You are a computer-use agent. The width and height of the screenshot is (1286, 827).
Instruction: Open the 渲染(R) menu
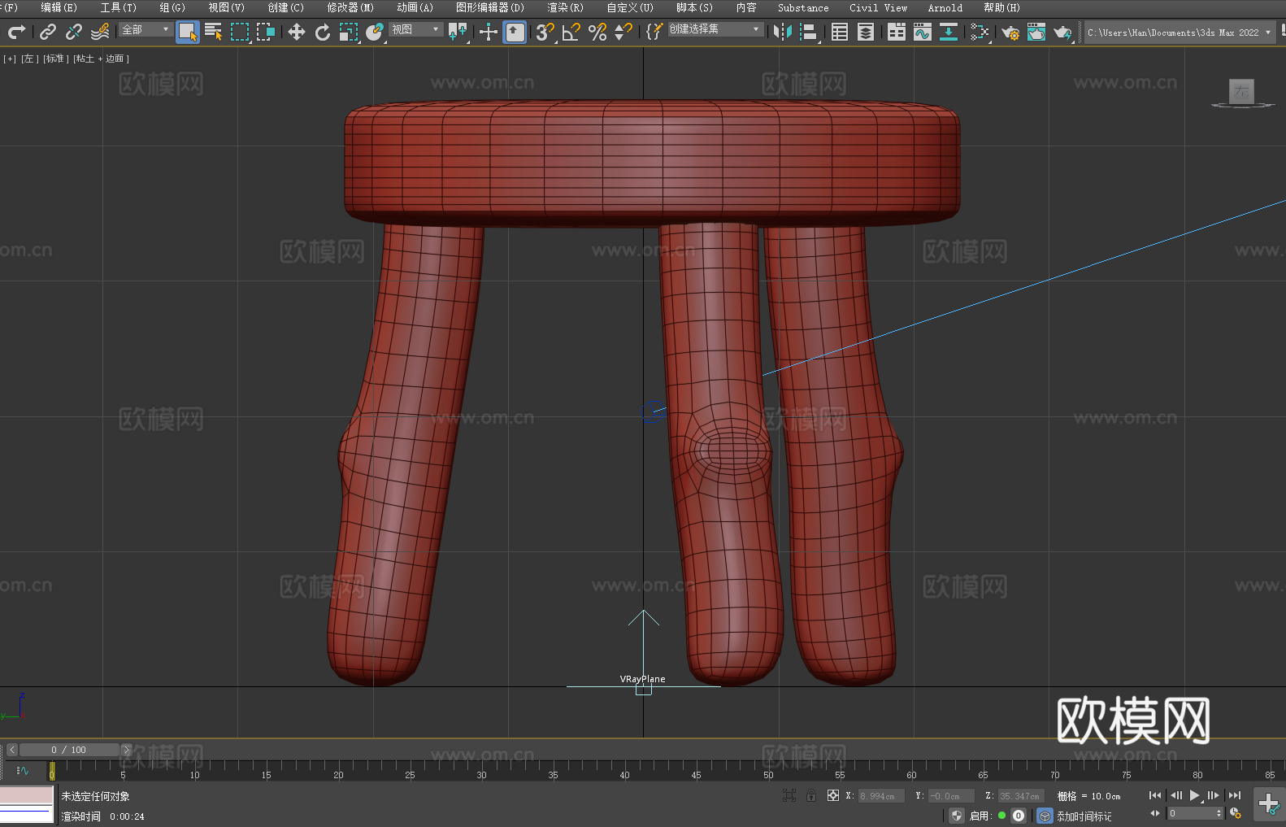pyautogui.click(x=565, y=7)
